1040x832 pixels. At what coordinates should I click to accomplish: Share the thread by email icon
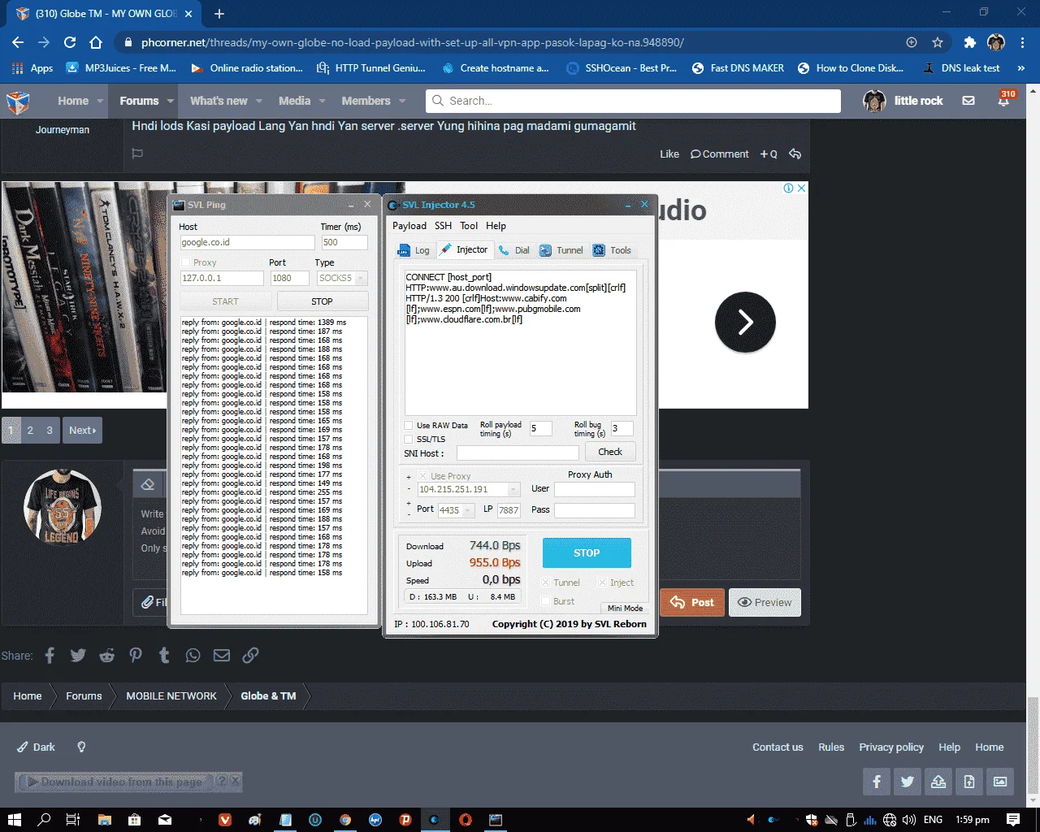coord(221,655)
